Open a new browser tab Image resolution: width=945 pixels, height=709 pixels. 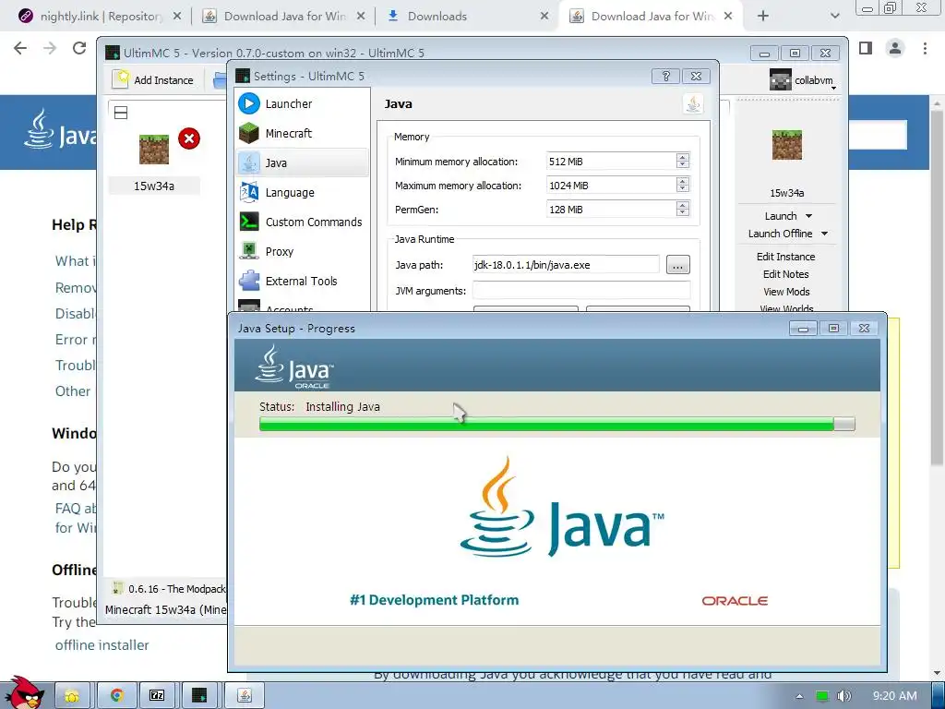click(x=762, y=17)
